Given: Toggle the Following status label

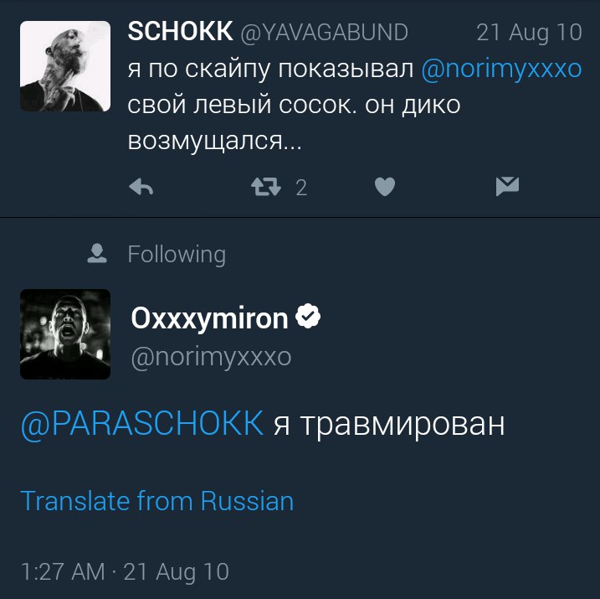Looking at the screenshot, I should (x=177, y=255).
